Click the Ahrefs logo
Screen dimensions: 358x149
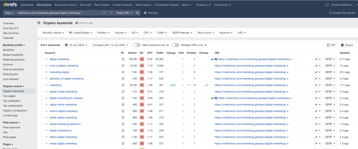pyautogui.click(x=9, y=5)
